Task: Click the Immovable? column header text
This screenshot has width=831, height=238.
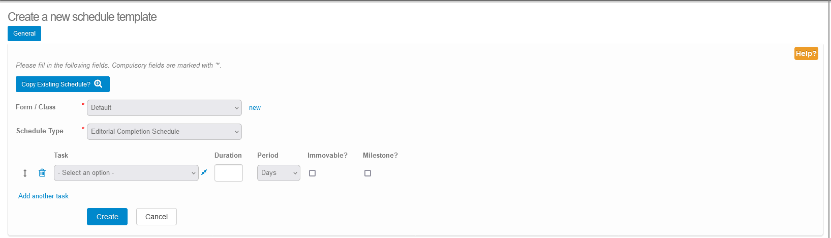Action: coord(327,155)
